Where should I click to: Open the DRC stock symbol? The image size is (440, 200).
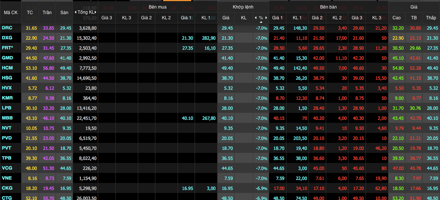[x=7, y=28]
